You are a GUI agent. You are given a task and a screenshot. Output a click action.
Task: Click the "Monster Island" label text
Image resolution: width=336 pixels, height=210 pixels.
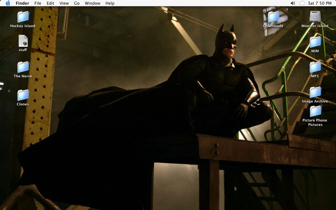click(315, 26)
